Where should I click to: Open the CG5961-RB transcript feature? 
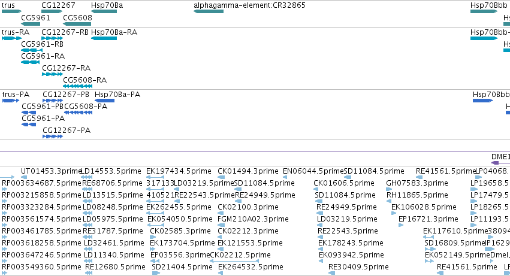pos(32,50)
